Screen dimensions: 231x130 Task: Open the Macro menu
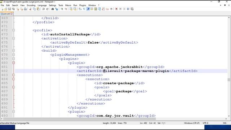68,5
